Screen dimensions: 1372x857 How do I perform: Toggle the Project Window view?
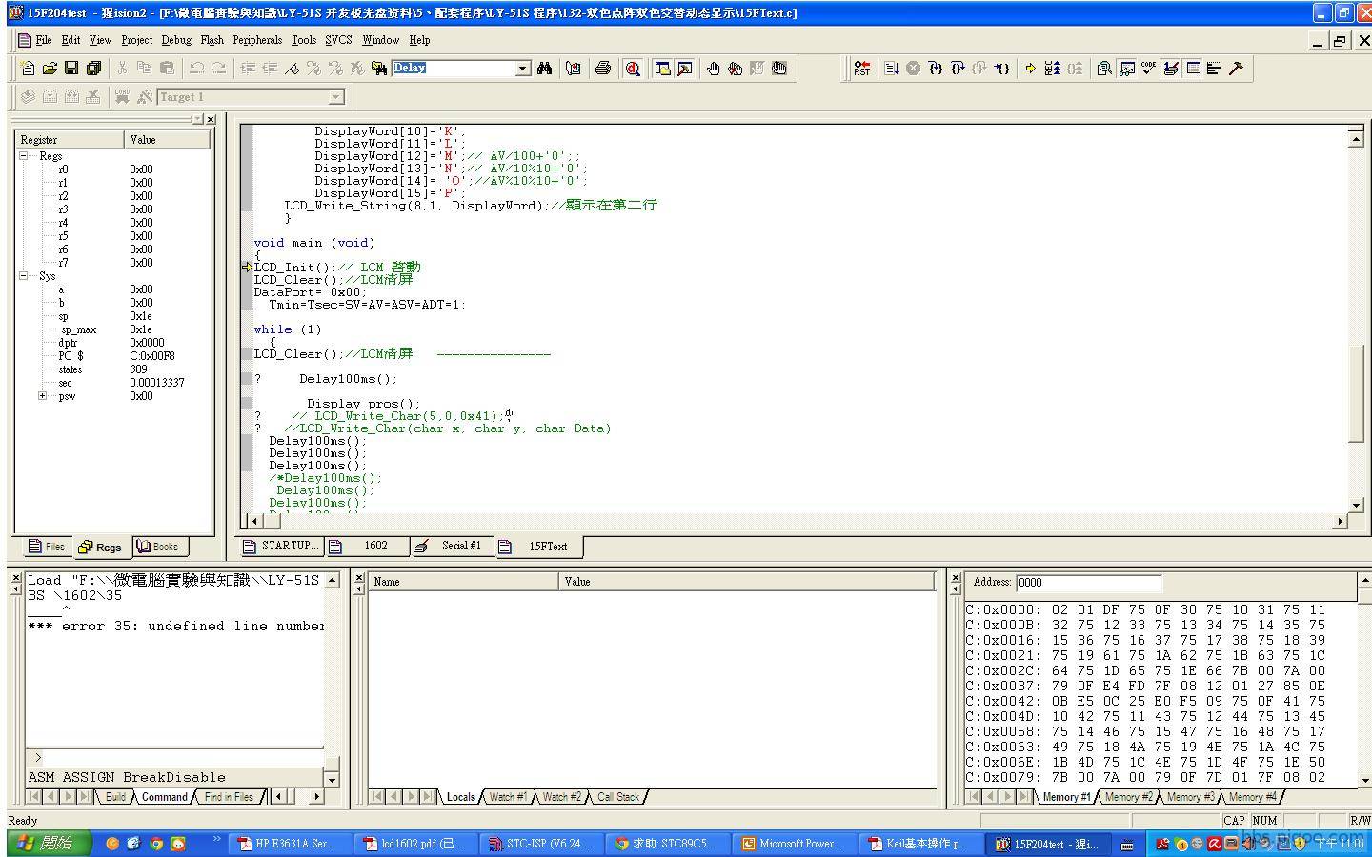coord(662,68)
